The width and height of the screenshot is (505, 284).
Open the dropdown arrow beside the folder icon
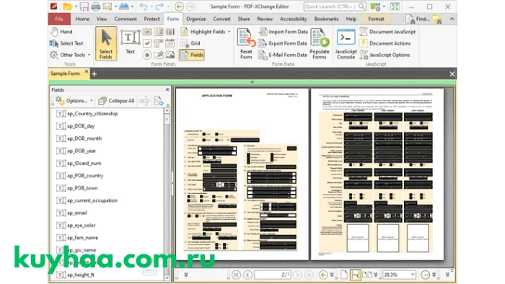pos(76,6)
